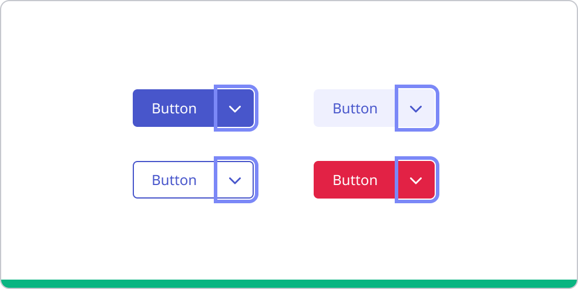578x289 pixels.
Task: Select the danger red button's main segment
Action: [x=355, y=180]
